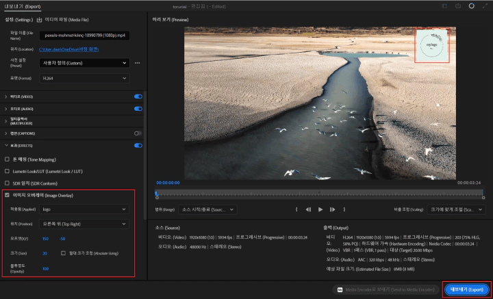This screenshot has height=299, width=493.
Task: Disable the Audio section toggle
Action: coord(138,109)
